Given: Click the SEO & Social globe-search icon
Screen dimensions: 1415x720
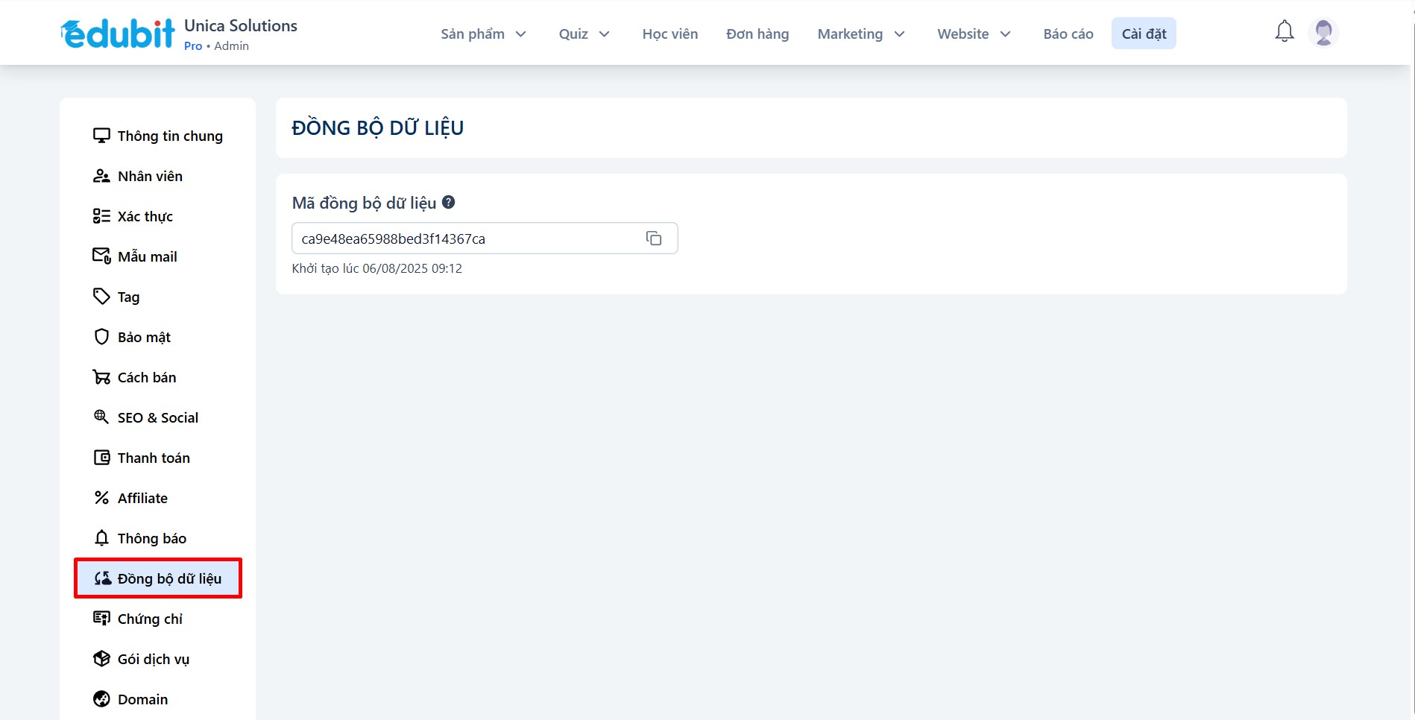Looking at the screenshot, I should (x=101, y=417).
